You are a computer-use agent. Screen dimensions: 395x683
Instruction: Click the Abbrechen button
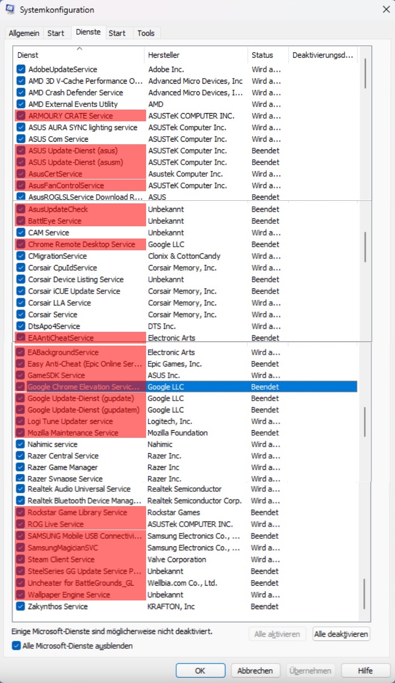[256, 671]
